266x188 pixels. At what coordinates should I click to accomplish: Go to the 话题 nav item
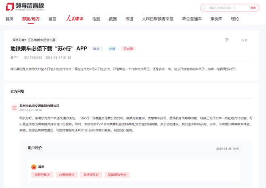point(96,19)
